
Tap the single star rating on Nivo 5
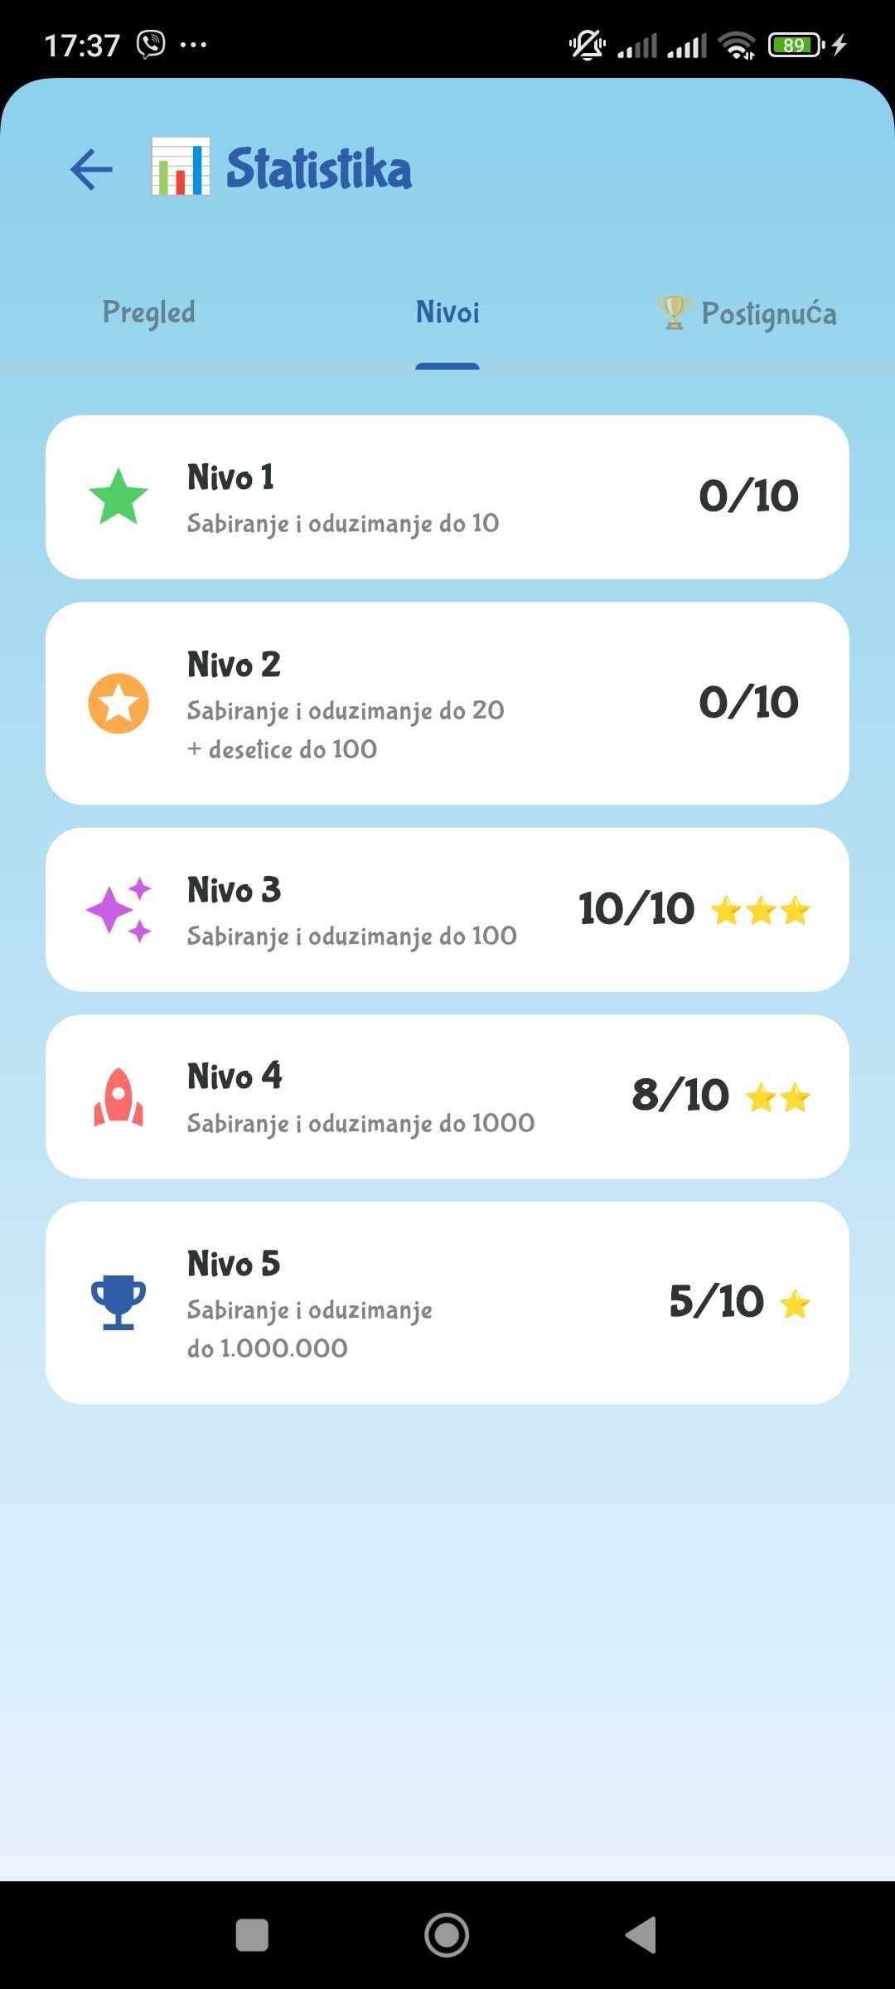pyautogui.click(x=795, y=1303)
